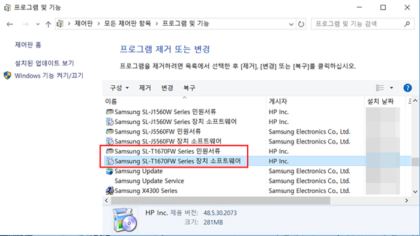Click the vertical scrollbar thumb
420x236 pixels.
coord(415,162)
